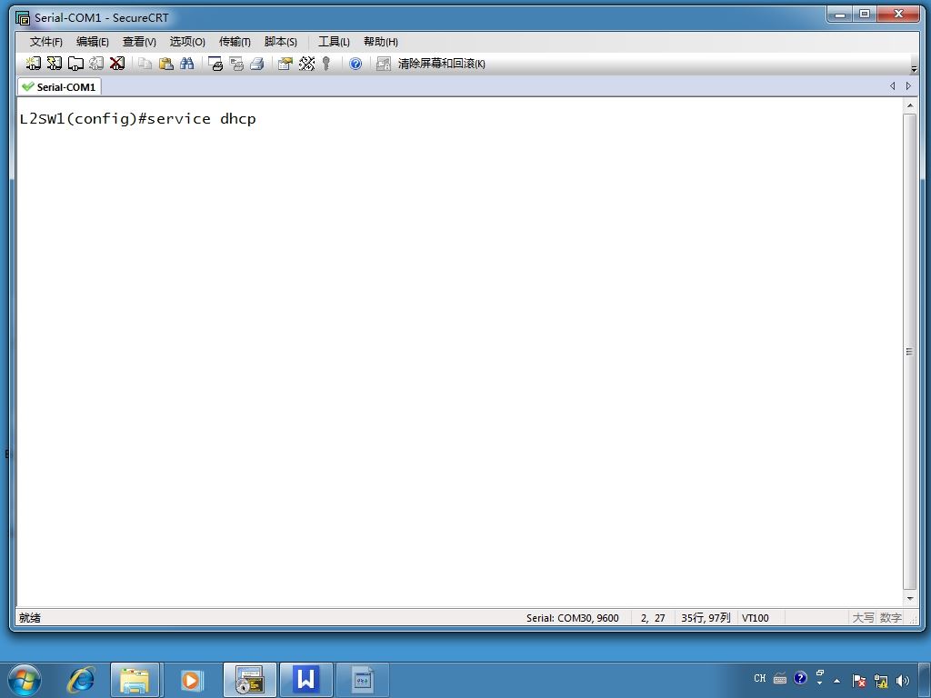Click the terminal scrollbar down arrow
The height and width of the screenshot is (698, 931).
[x=909, y=598]
